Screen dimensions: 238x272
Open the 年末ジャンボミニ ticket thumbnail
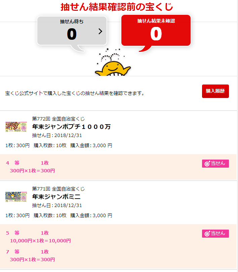tap(16, 197)
